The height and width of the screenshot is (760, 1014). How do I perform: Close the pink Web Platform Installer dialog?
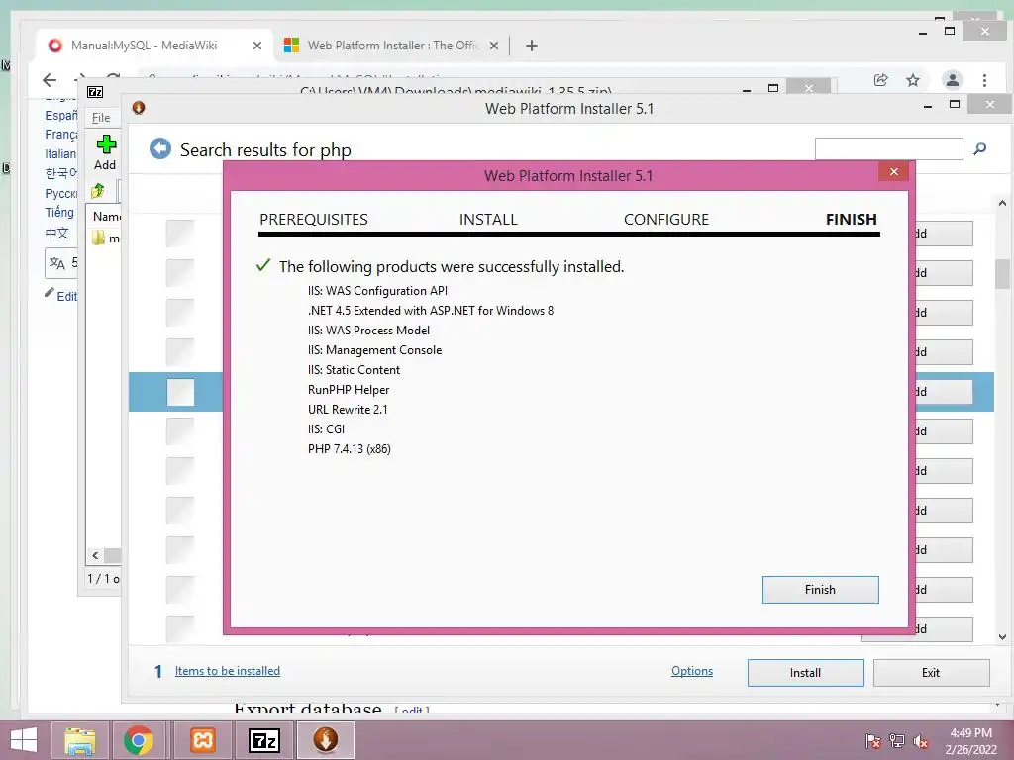(x=894, y=171)
